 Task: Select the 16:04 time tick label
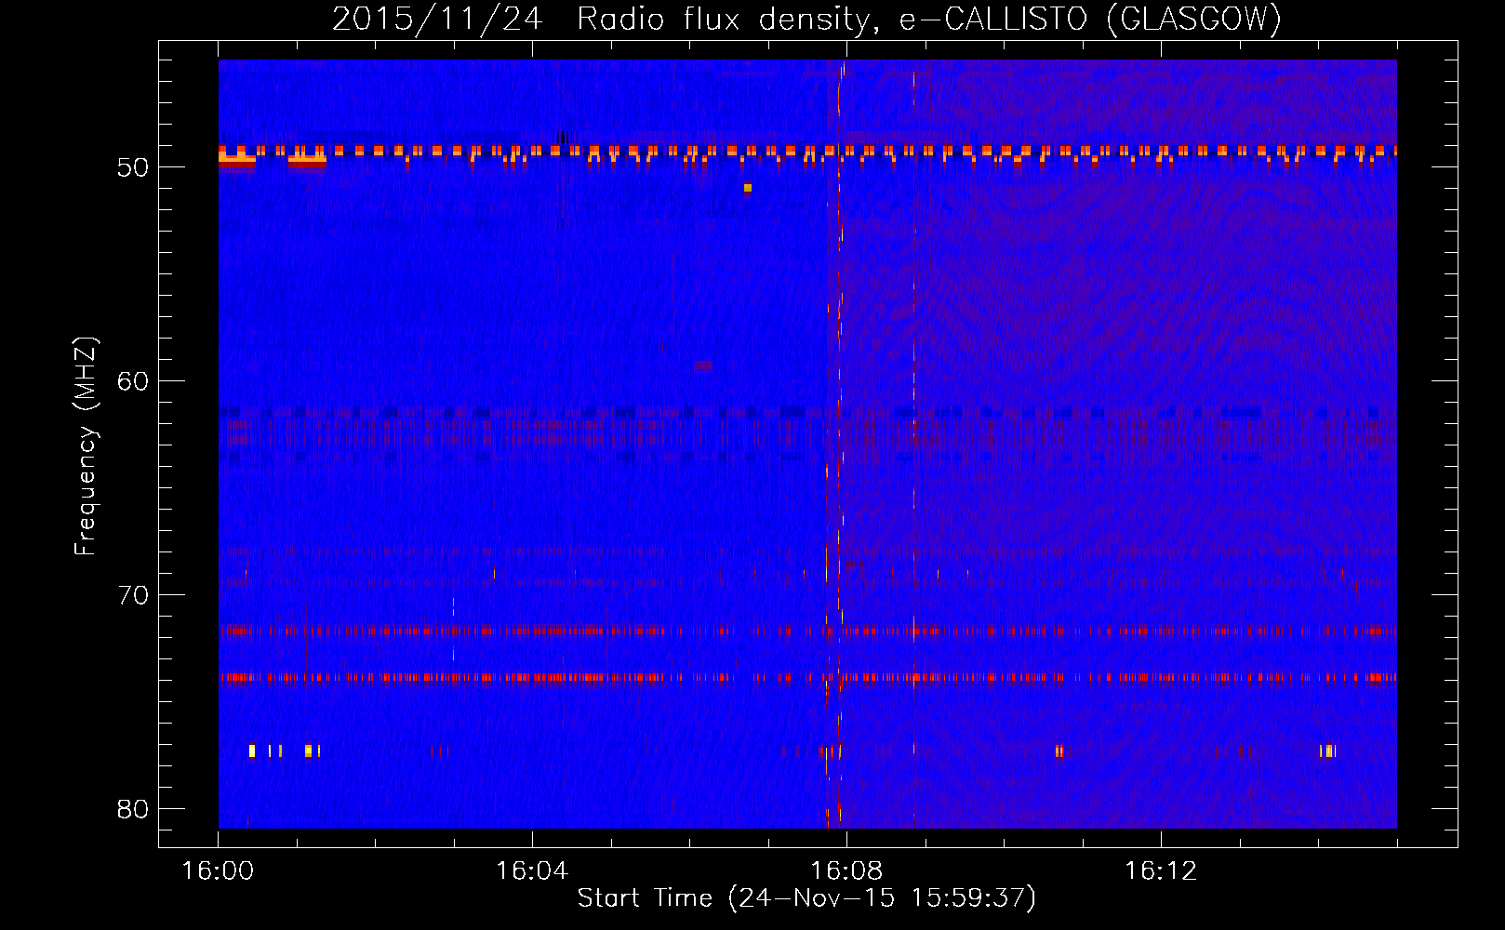(532, 871)
